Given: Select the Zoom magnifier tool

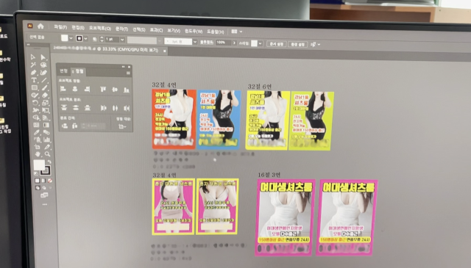Looking at the screenshot, I should click(47, 154).
